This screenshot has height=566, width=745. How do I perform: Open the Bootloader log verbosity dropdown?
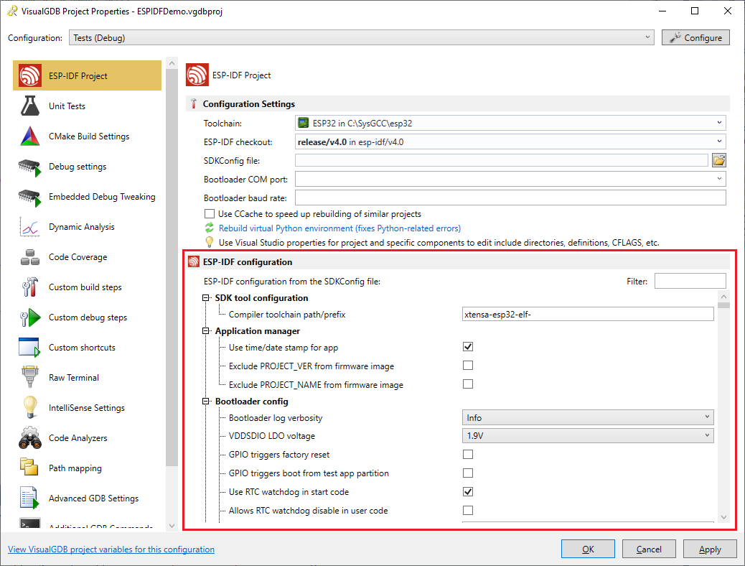[588, 417]
